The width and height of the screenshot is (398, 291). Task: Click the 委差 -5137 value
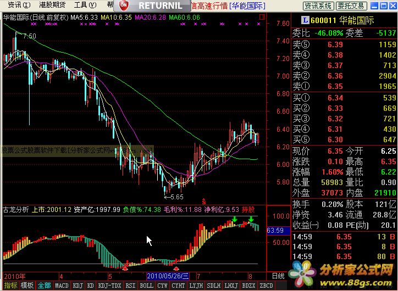point(386,33)
